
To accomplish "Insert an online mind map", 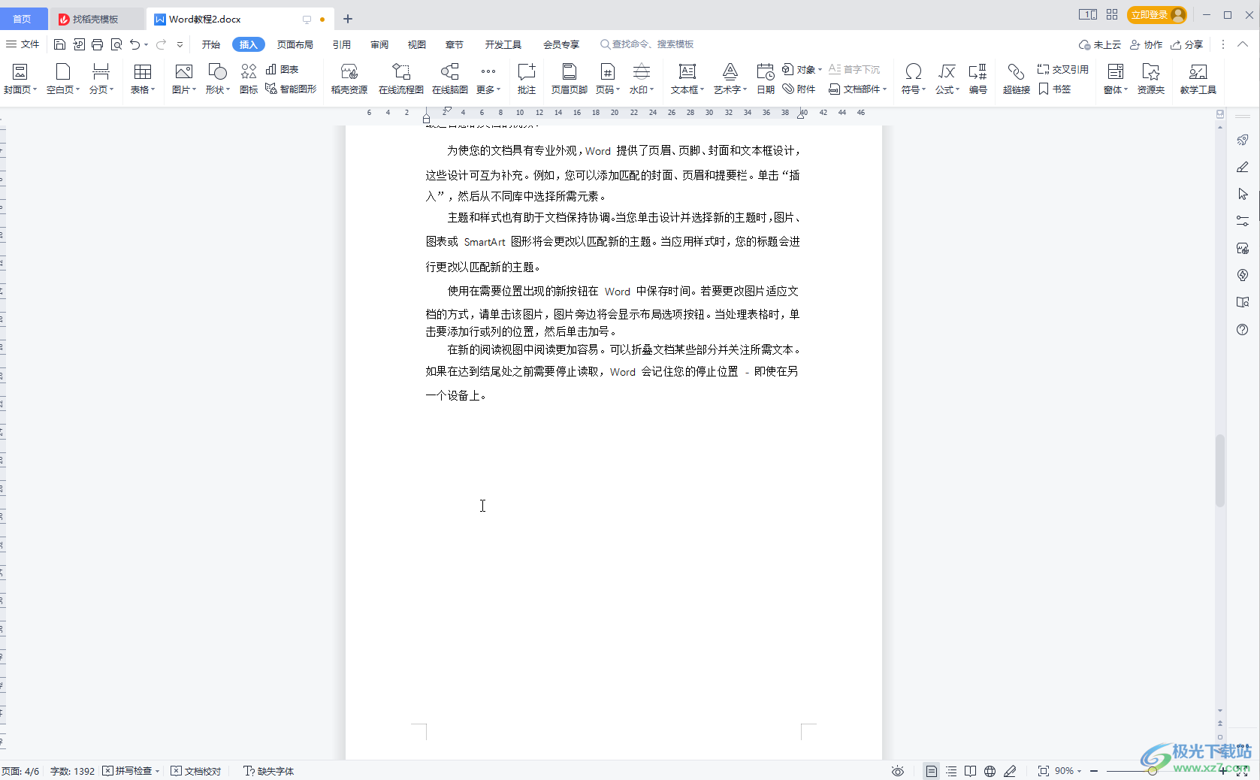I will [x=450, y=78].
